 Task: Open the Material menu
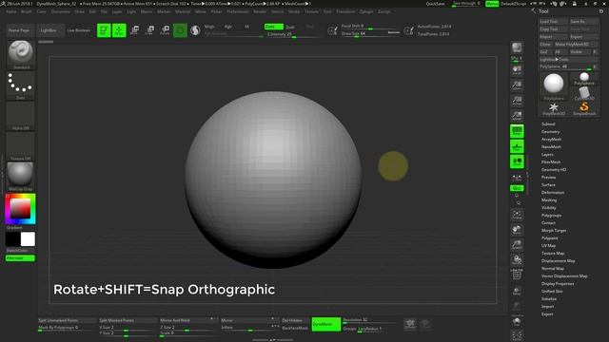pos(183,11)
